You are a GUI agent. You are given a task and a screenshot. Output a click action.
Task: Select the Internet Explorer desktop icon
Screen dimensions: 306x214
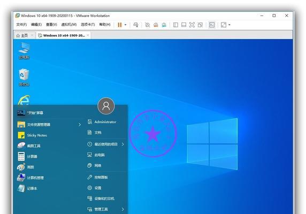click(24, 100)
